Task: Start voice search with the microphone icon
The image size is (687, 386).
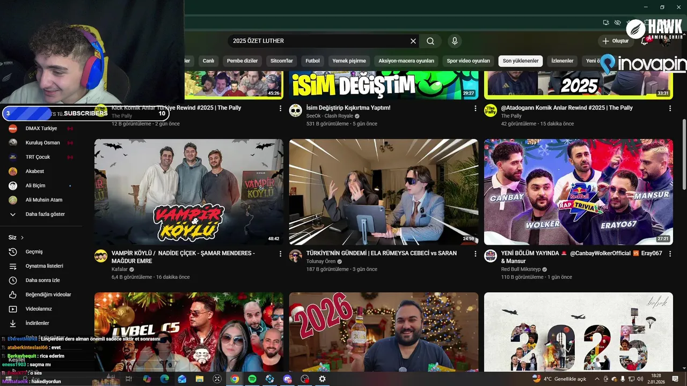Action: point(455,41)
